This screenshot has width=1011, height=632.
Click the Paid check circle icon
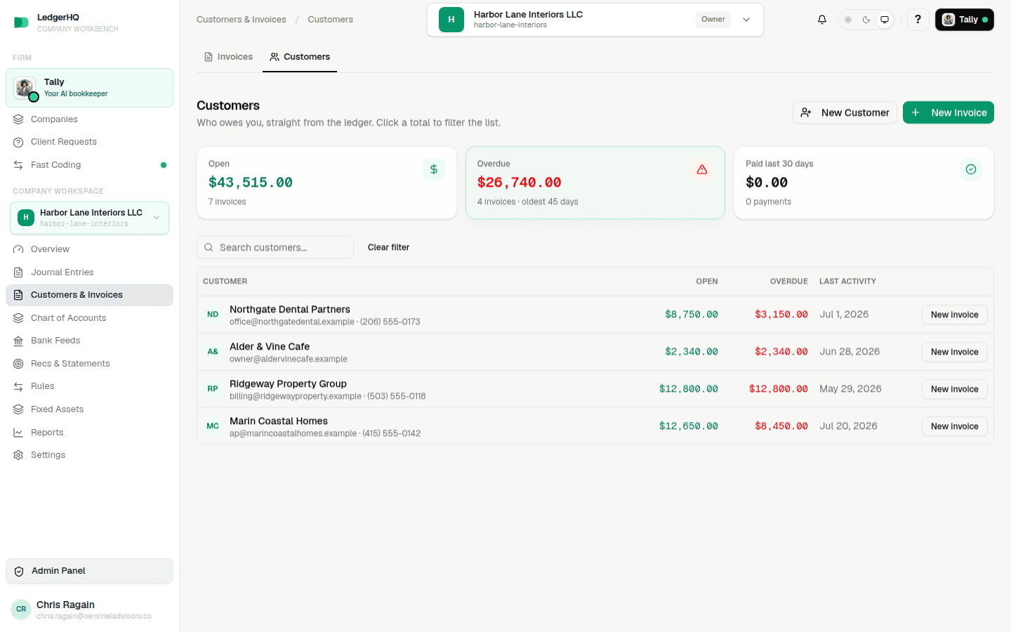tap(971, 169)
